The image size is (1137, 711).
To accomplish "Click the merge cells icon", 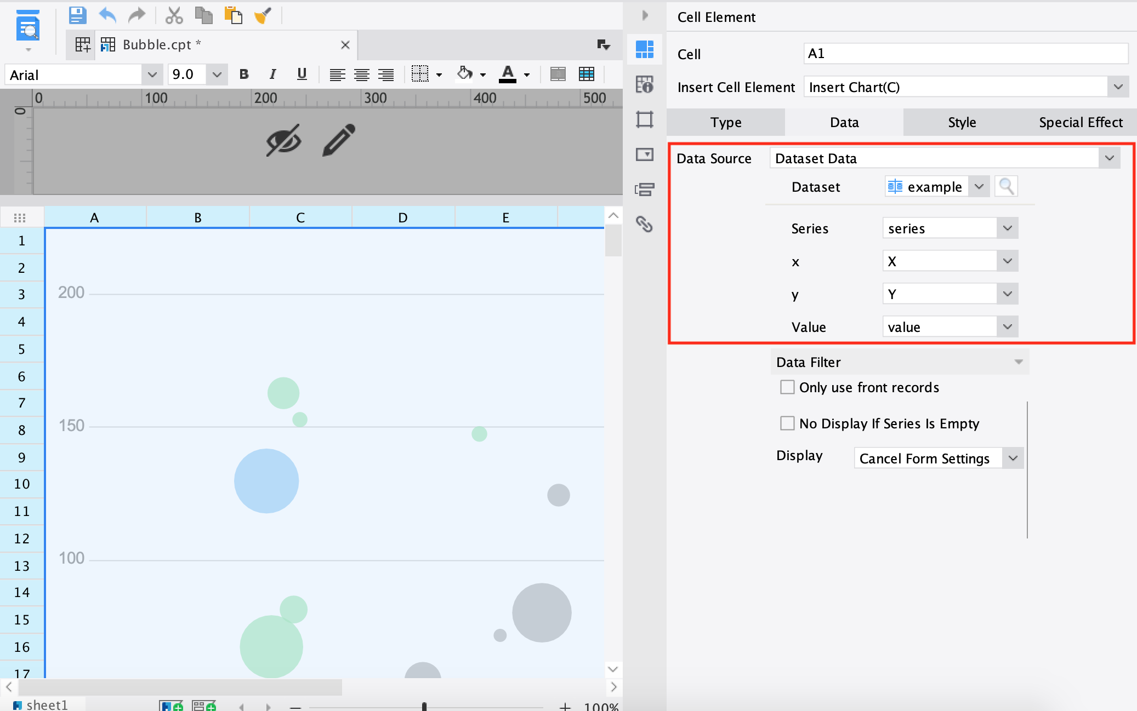I will point(558,74).
